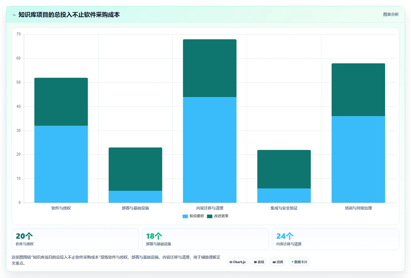Click the y-axis value 10
411x278 pixels.
coord(18,179)
